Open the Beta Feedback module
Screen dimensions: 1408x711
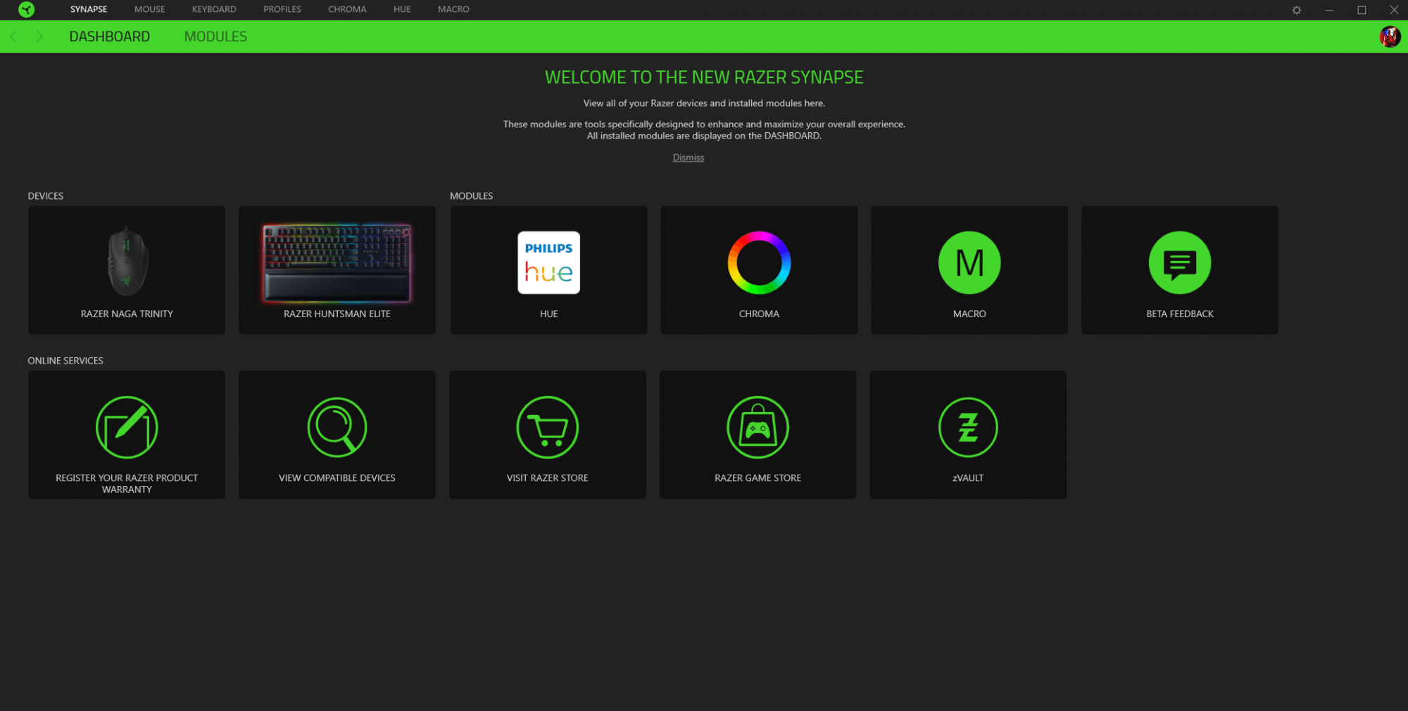pyautogui.click(x=1179, y=263)
